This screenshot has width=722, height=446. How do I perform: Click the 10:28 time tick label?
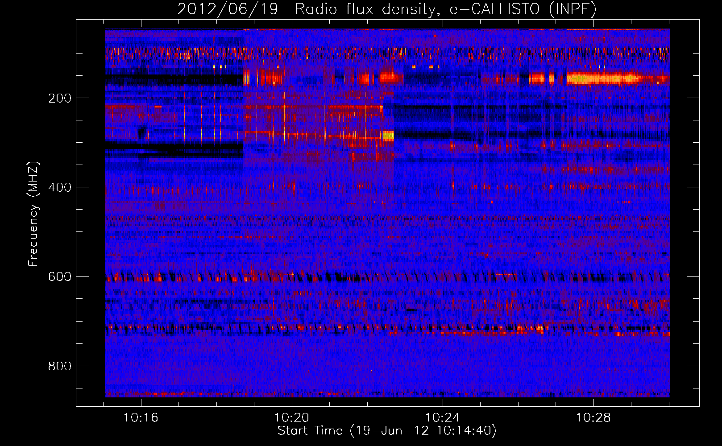click(593, 418)
